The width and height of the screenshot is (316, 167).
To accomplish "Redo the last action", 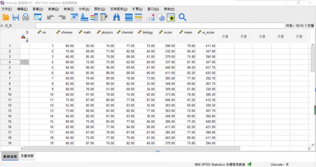I will coord(62,17).
